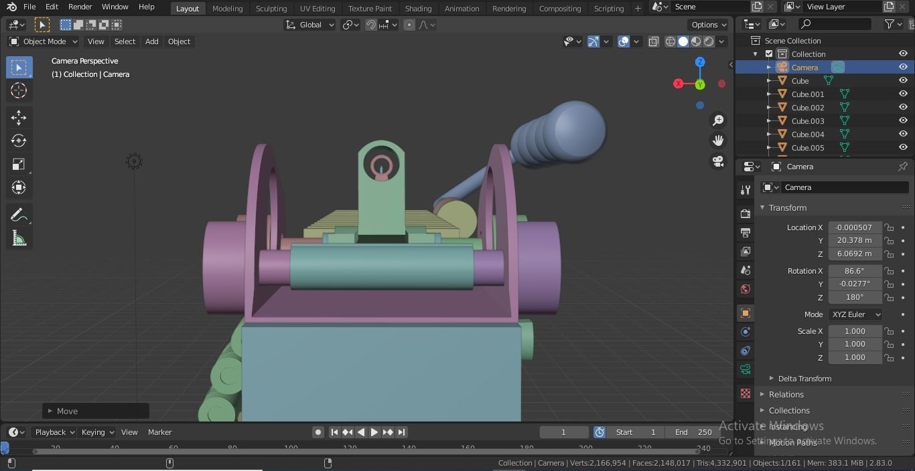Toggle proportional editing in the header
Viewport: 915px width, 471px height.
409,25
